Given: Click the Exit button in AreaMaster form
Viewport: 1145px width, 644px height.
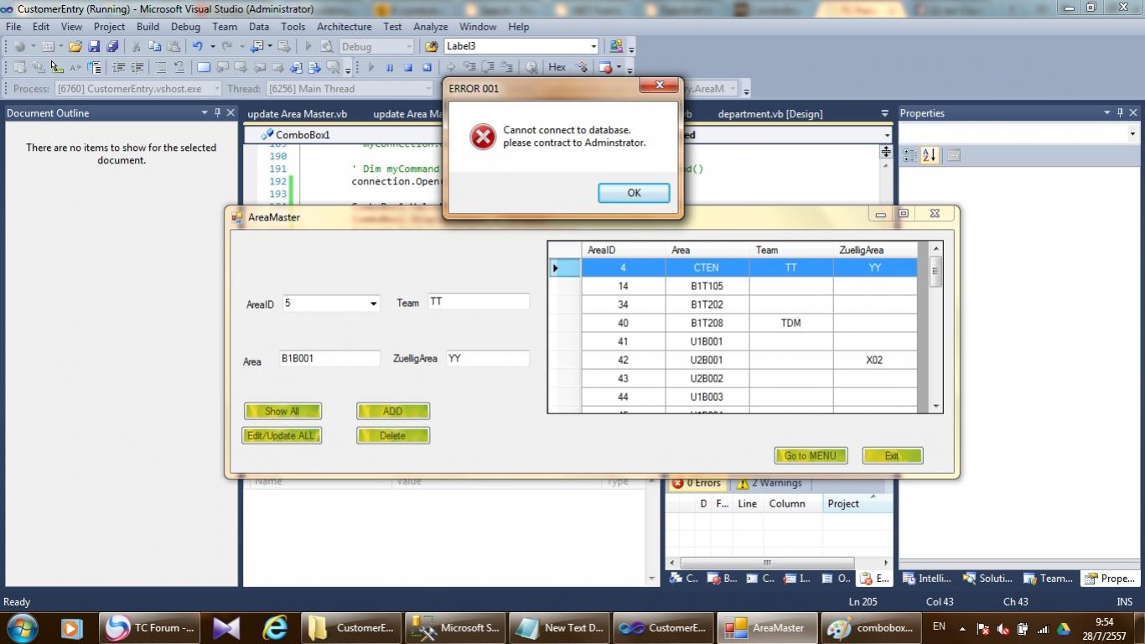Looking at the screenshot, I should pos(892,455).
